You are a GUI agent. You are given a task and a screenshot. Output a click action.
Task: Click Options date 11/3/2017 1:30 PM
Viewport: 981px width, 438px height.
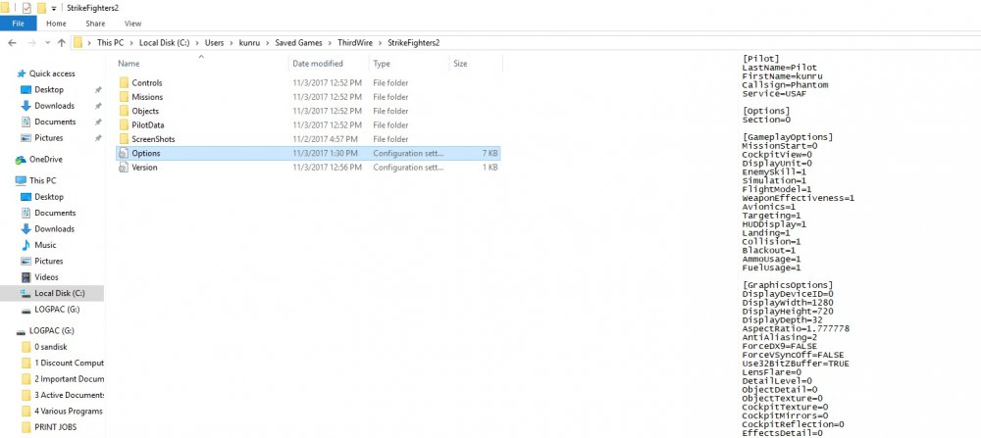pyautogui.click(x=326, y=153)
